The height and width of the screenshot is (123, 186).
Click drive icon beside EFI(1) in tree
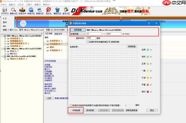8,54
